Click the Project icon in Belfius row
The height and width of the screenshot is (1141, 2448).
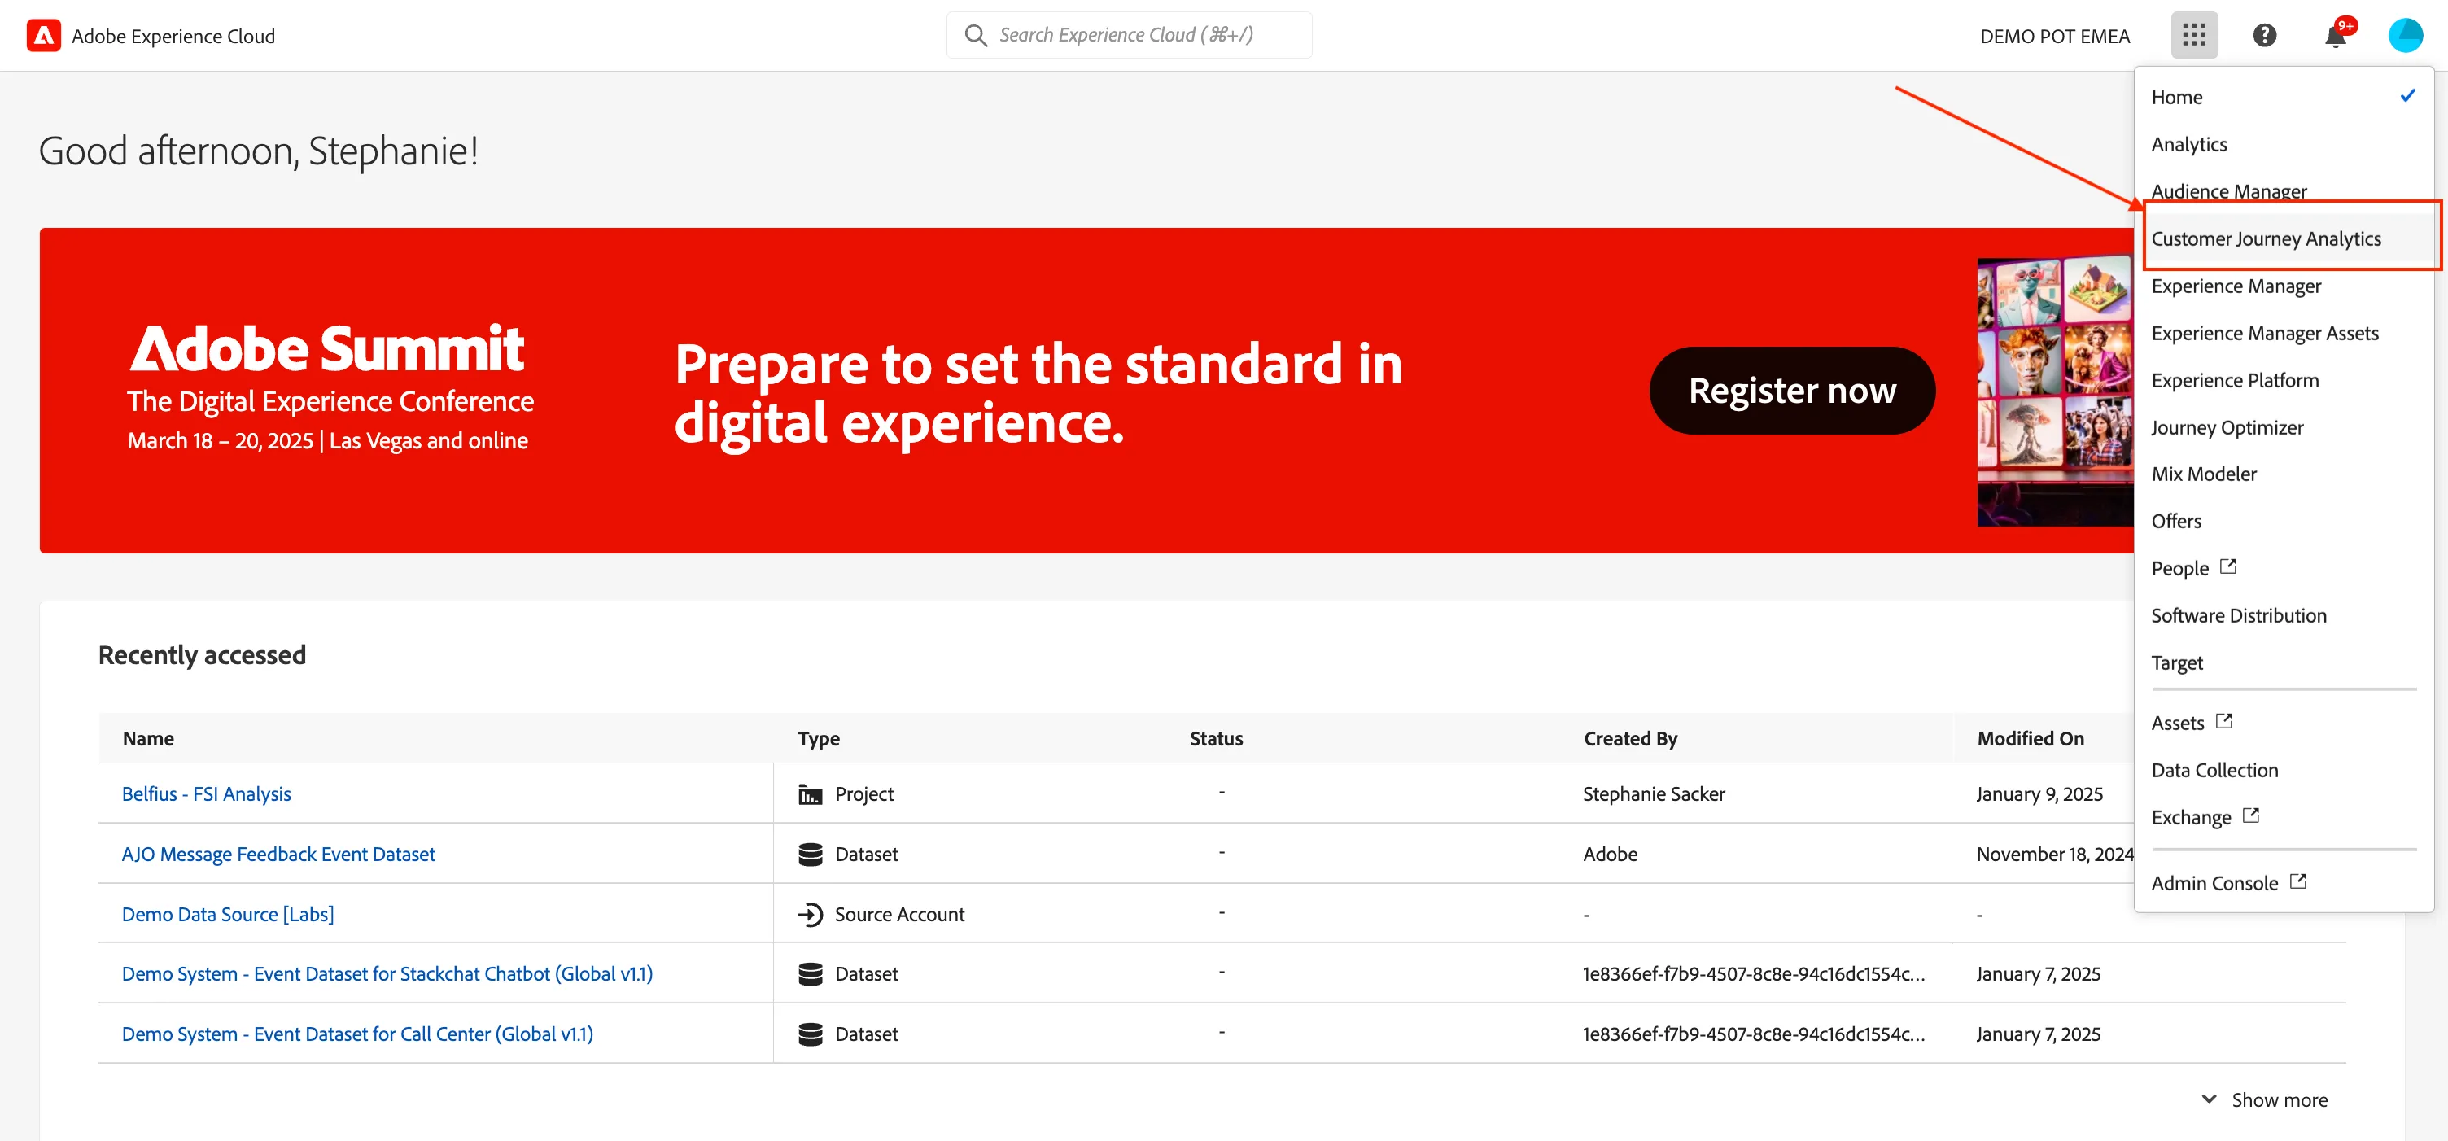click(810, 793)
